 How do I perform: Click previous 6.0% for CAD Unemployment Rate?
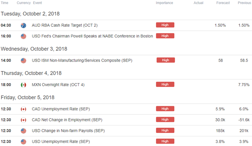tap(243, 109)
